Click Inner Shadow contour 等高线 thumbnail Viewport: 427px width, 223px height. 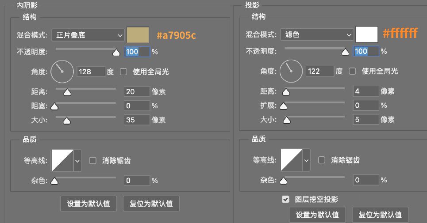(x=62, y=161)
